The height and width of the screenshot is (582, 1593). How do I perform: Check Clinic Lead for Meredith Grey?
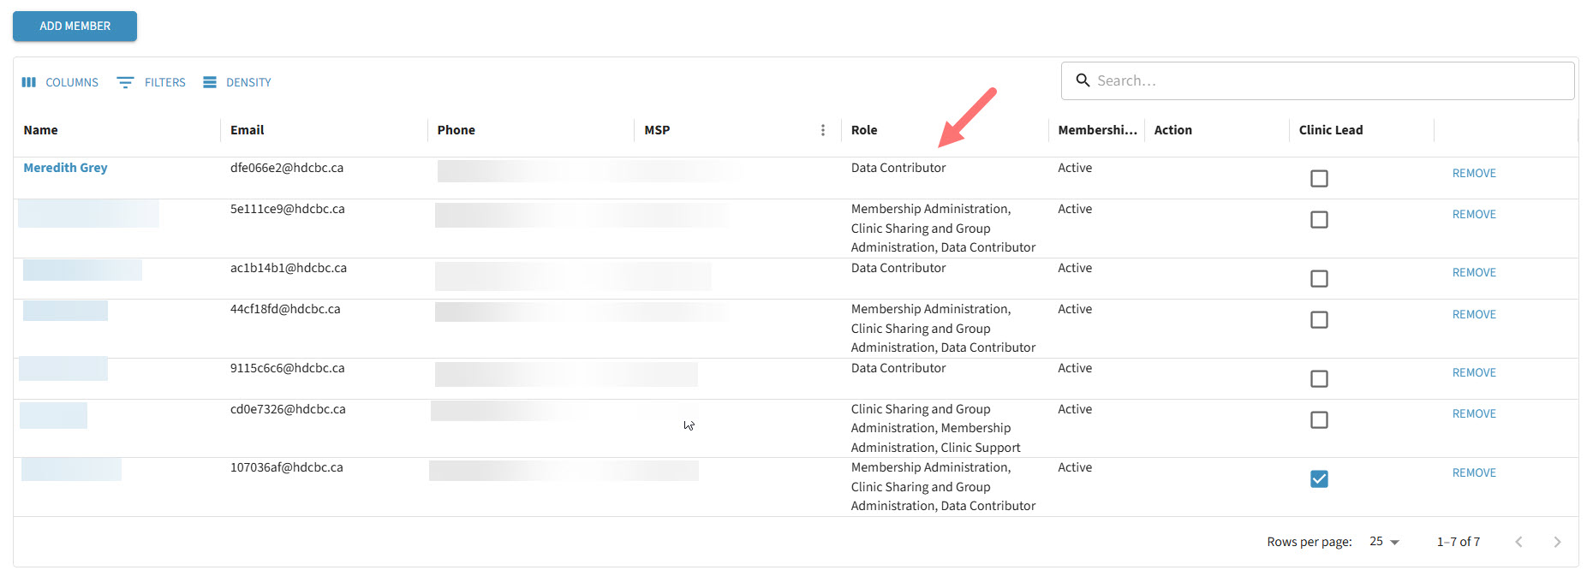coord(1319,178)
